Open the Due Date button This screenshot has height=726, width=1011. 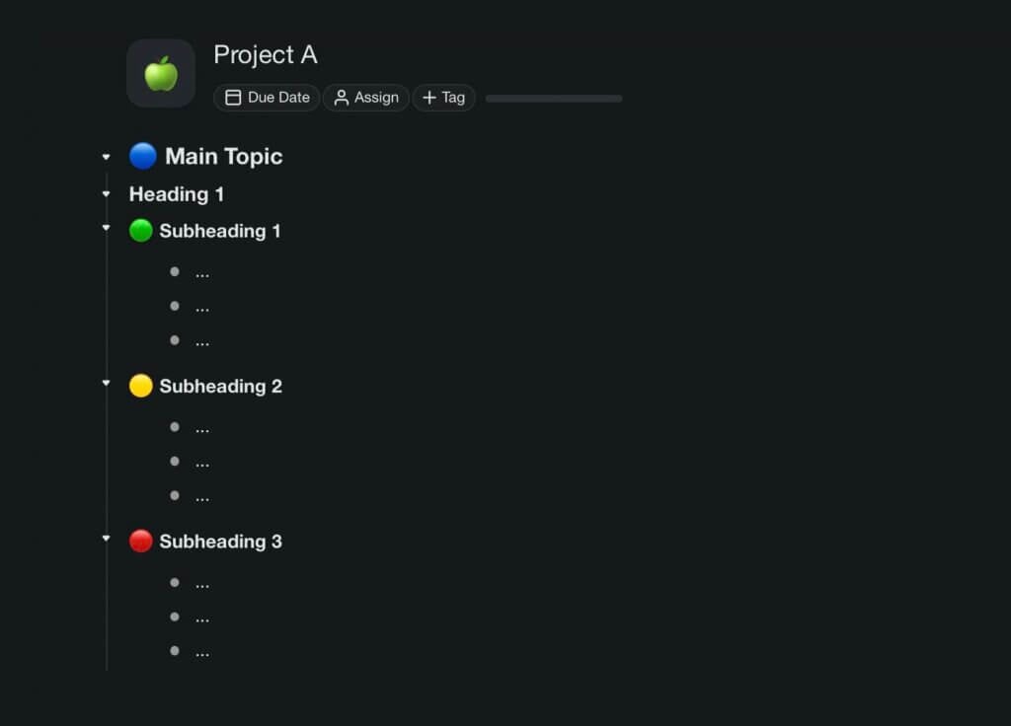[266, 97]
